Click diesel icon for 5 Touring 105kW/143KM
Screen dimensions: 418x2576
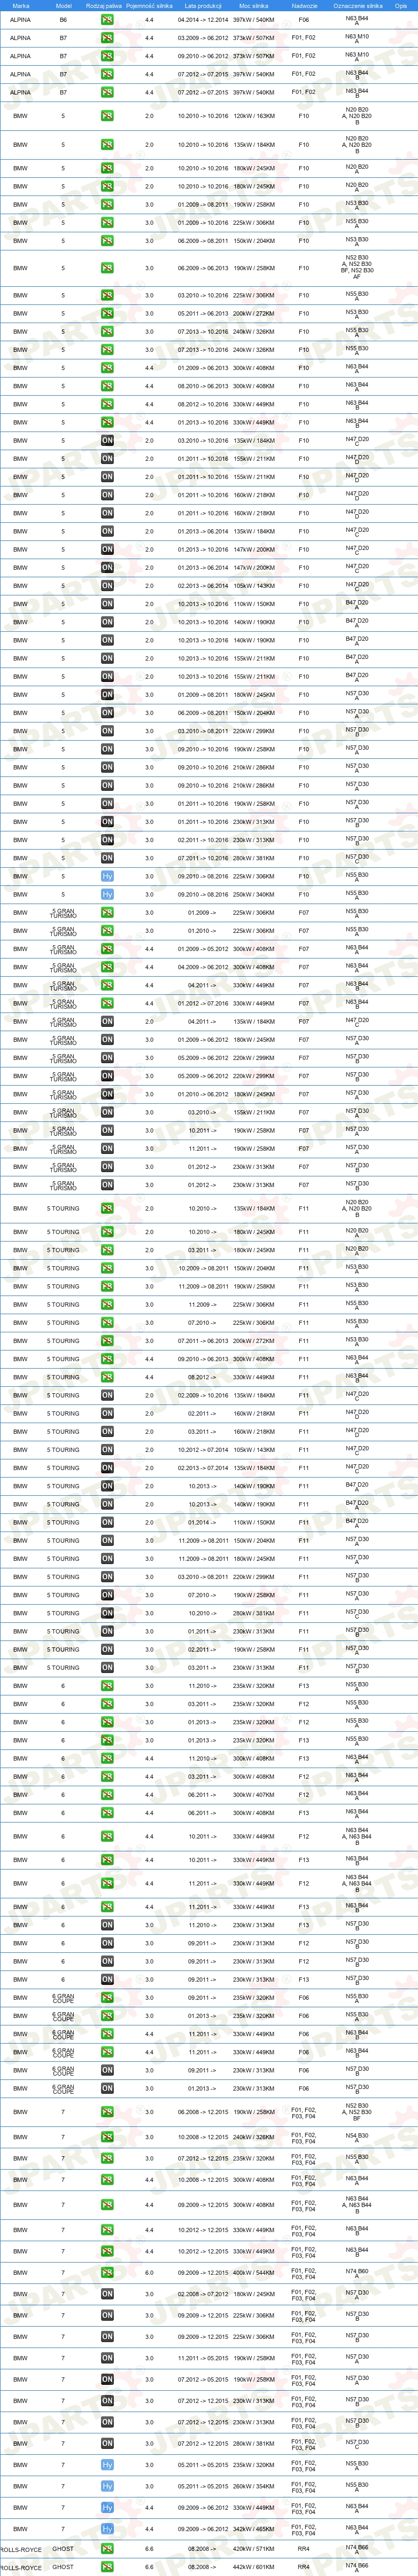(x=107, y=1449)
